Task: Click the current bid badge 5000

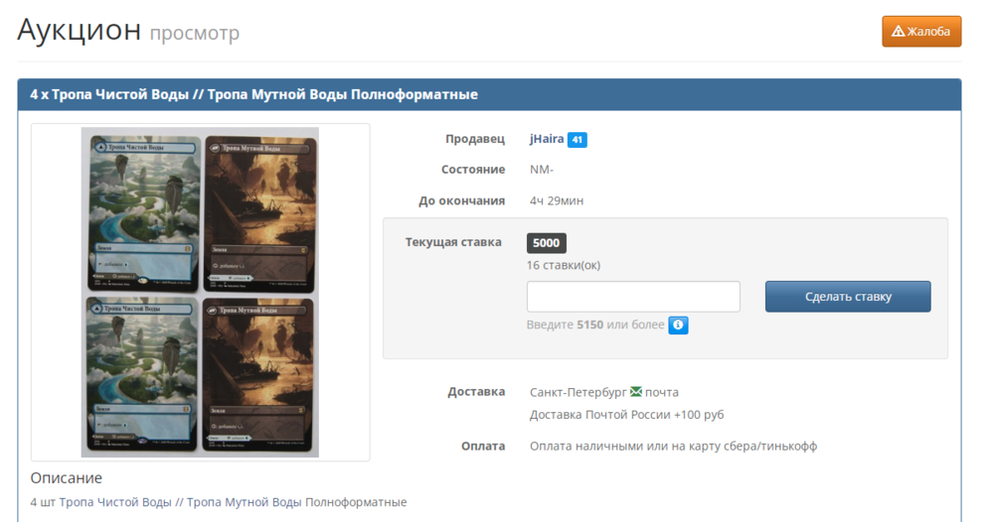Action: (x=546, y=242)
